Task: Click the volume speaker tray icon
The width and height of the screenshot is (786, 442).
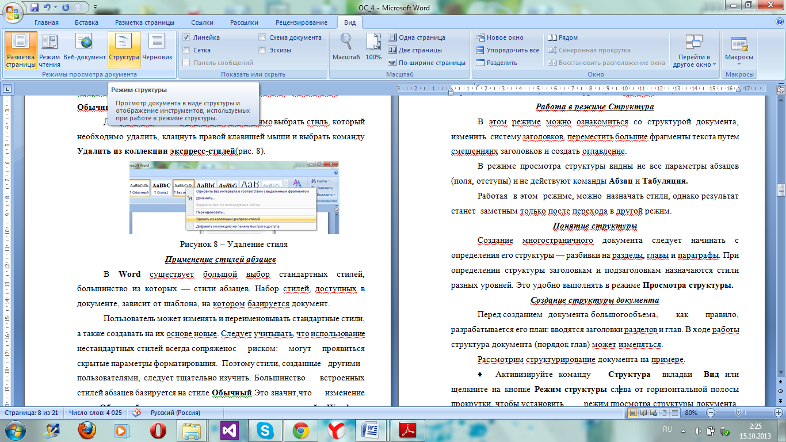Action: 697,430
